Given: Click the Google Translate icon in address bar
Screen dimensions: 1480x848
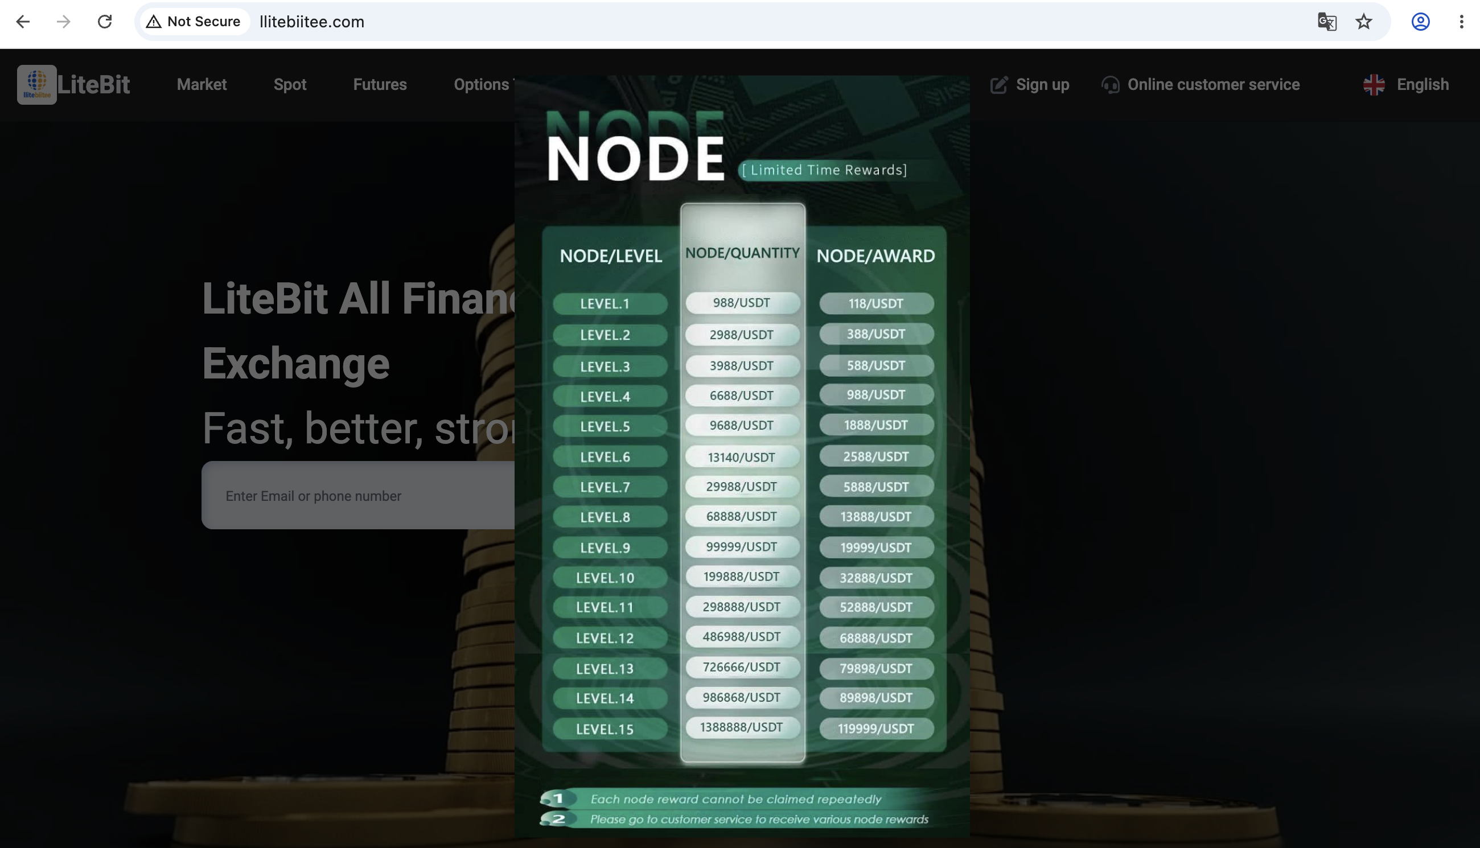Looking at the screenshot, I should (x=1327, y=22).
